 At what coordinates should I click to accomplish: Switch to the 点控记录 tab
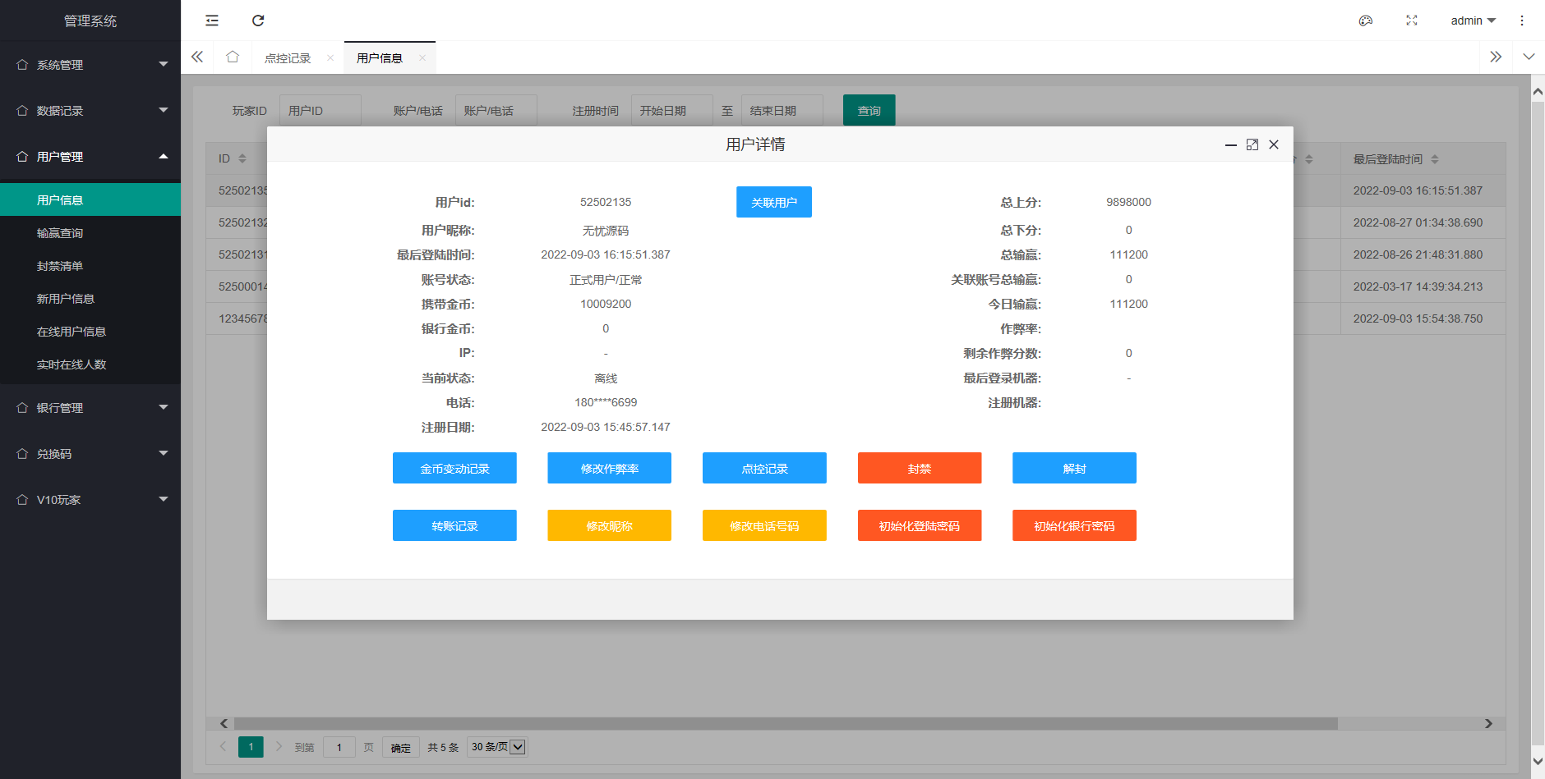point(287,57)
